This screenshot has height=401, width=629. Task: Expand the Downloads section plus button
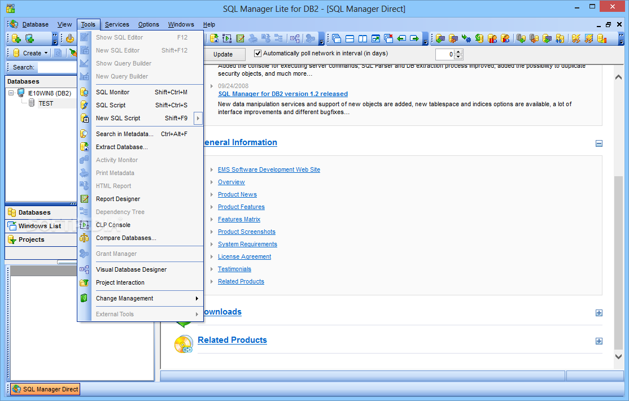pyautogui.click(x=599, y=313)
